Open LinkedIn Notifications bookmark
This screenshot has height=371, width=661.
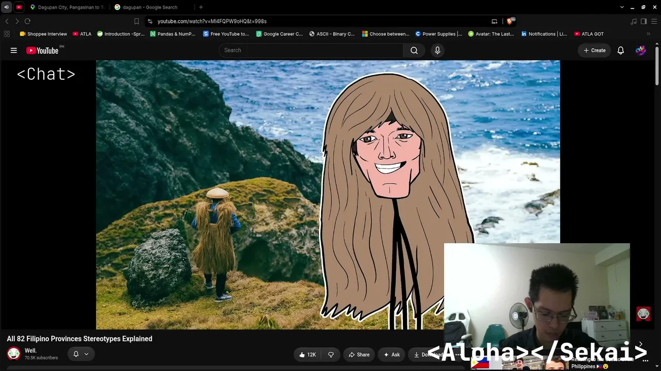(544, 34)
